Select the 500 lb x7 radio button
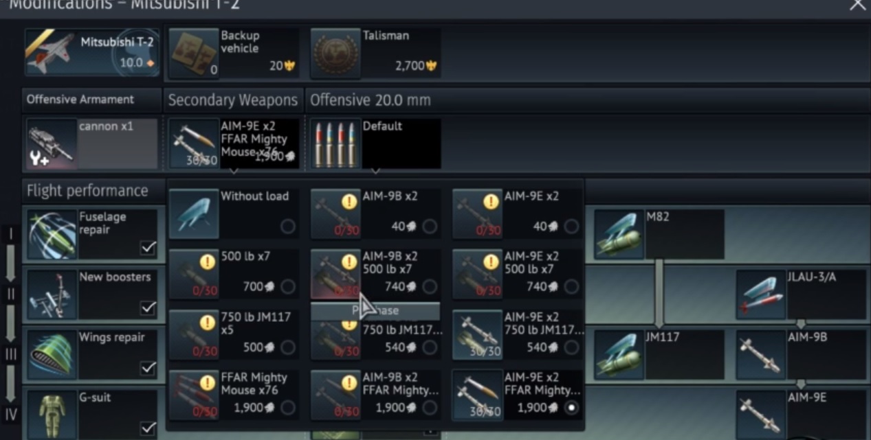Viewport: 871px width, 440px height. [288, 286]
